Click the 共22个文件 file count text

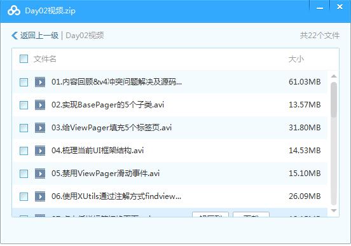point(320,36)
